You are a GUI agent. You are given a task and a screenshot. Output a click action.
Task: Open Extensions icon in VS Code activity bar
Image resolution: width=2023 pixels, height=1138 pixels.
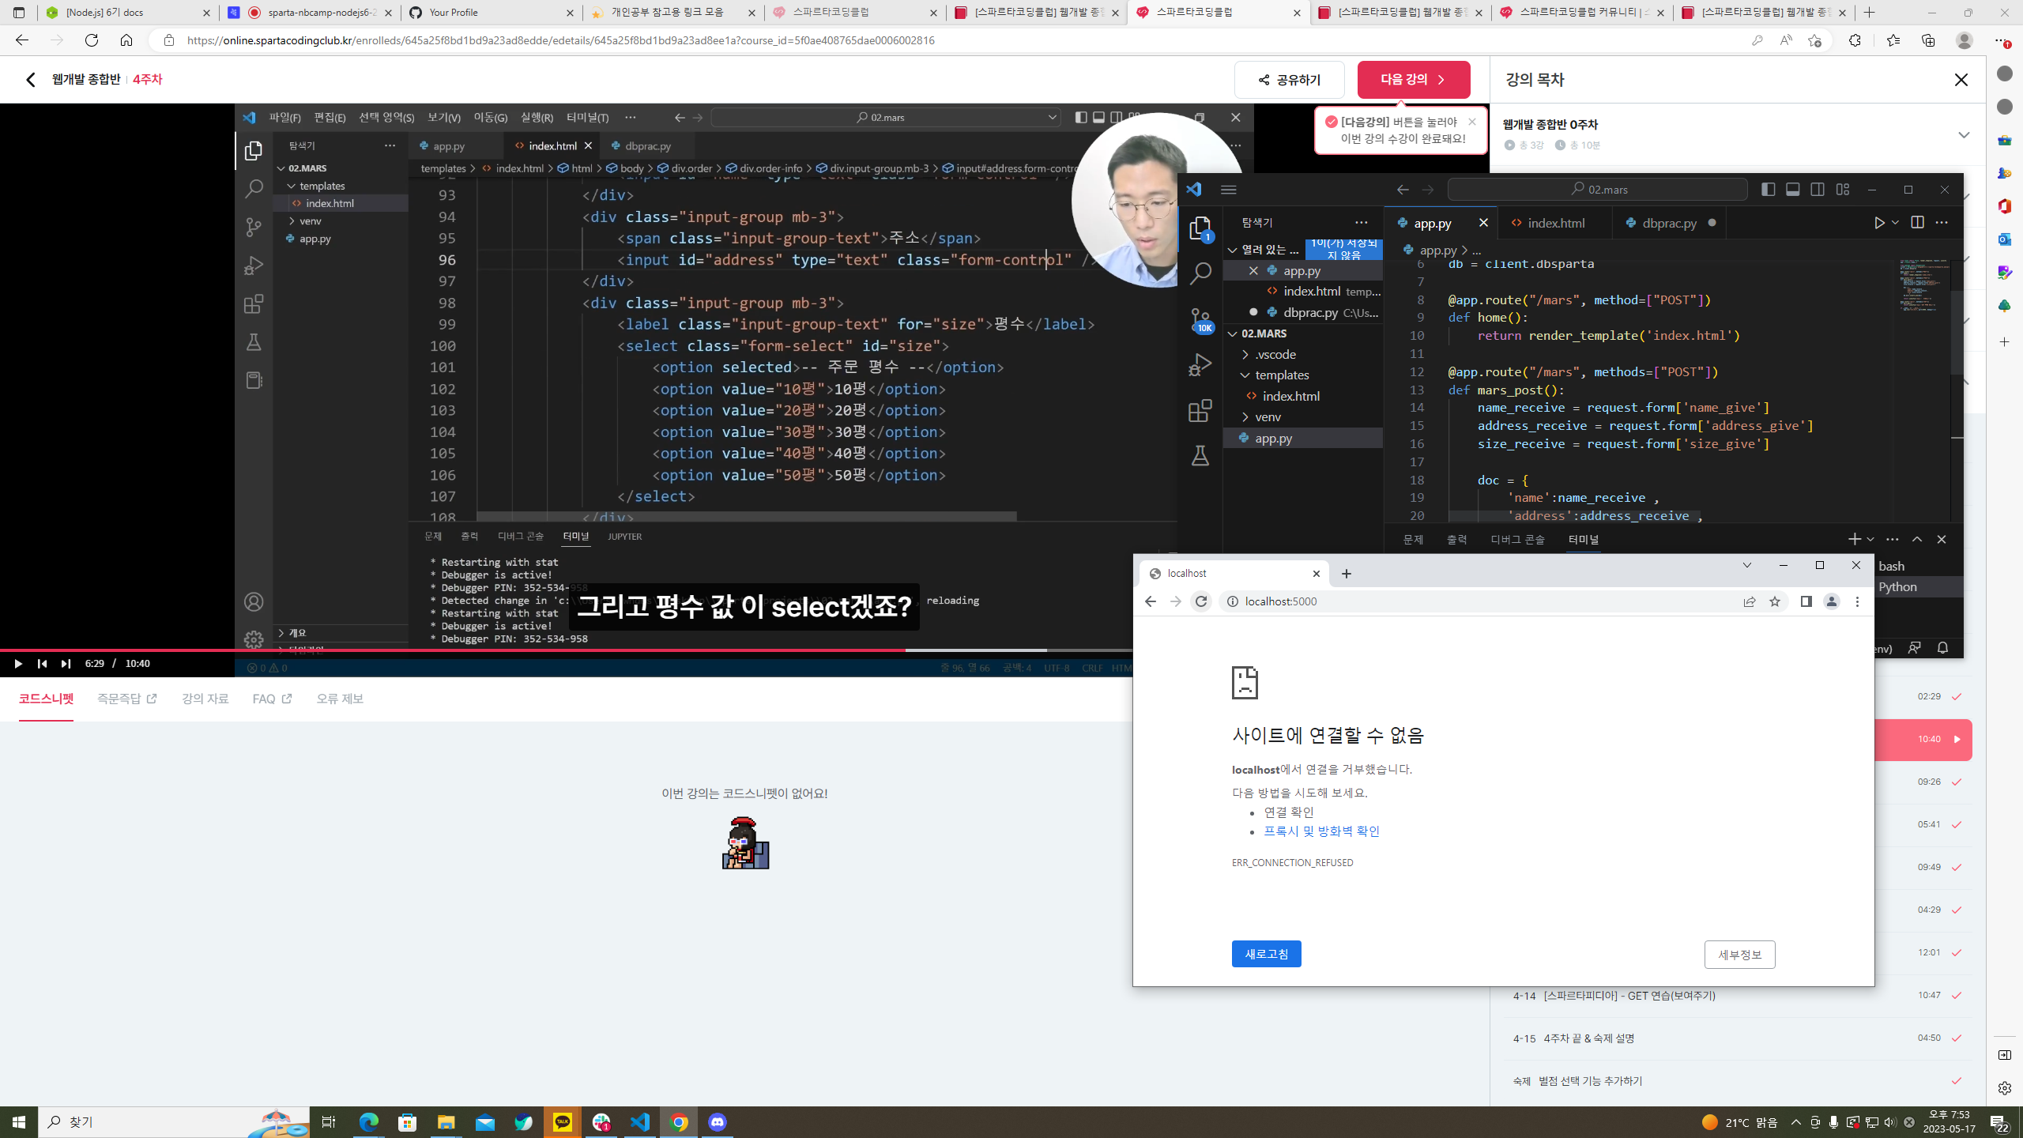(1200, 410)
